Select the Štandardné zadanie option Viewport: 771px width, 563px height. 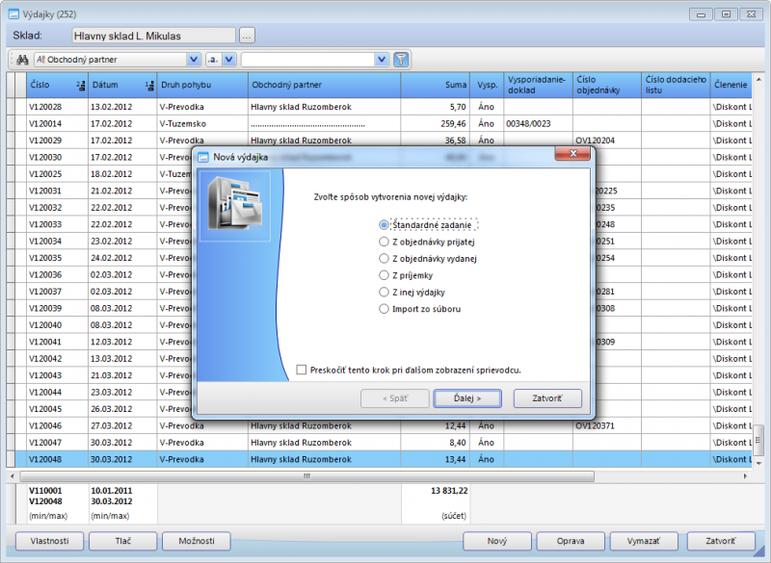click(385, 224)
